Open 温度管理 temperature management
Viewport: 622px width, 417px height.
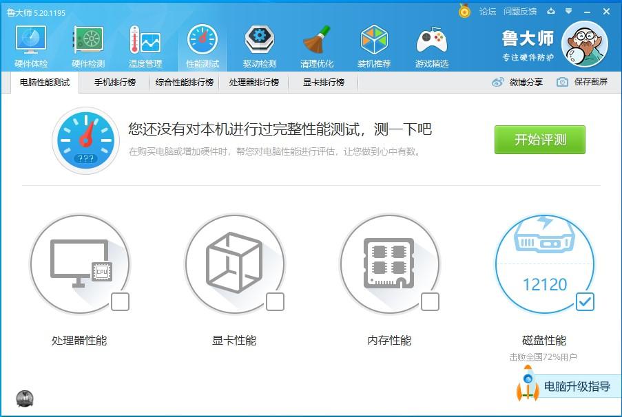coord(145,45)
